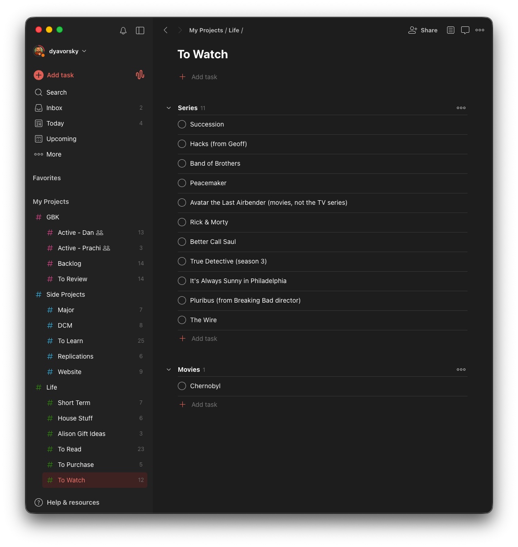Open the view options list icon
The image size is (518, 547).
(451, 30)
